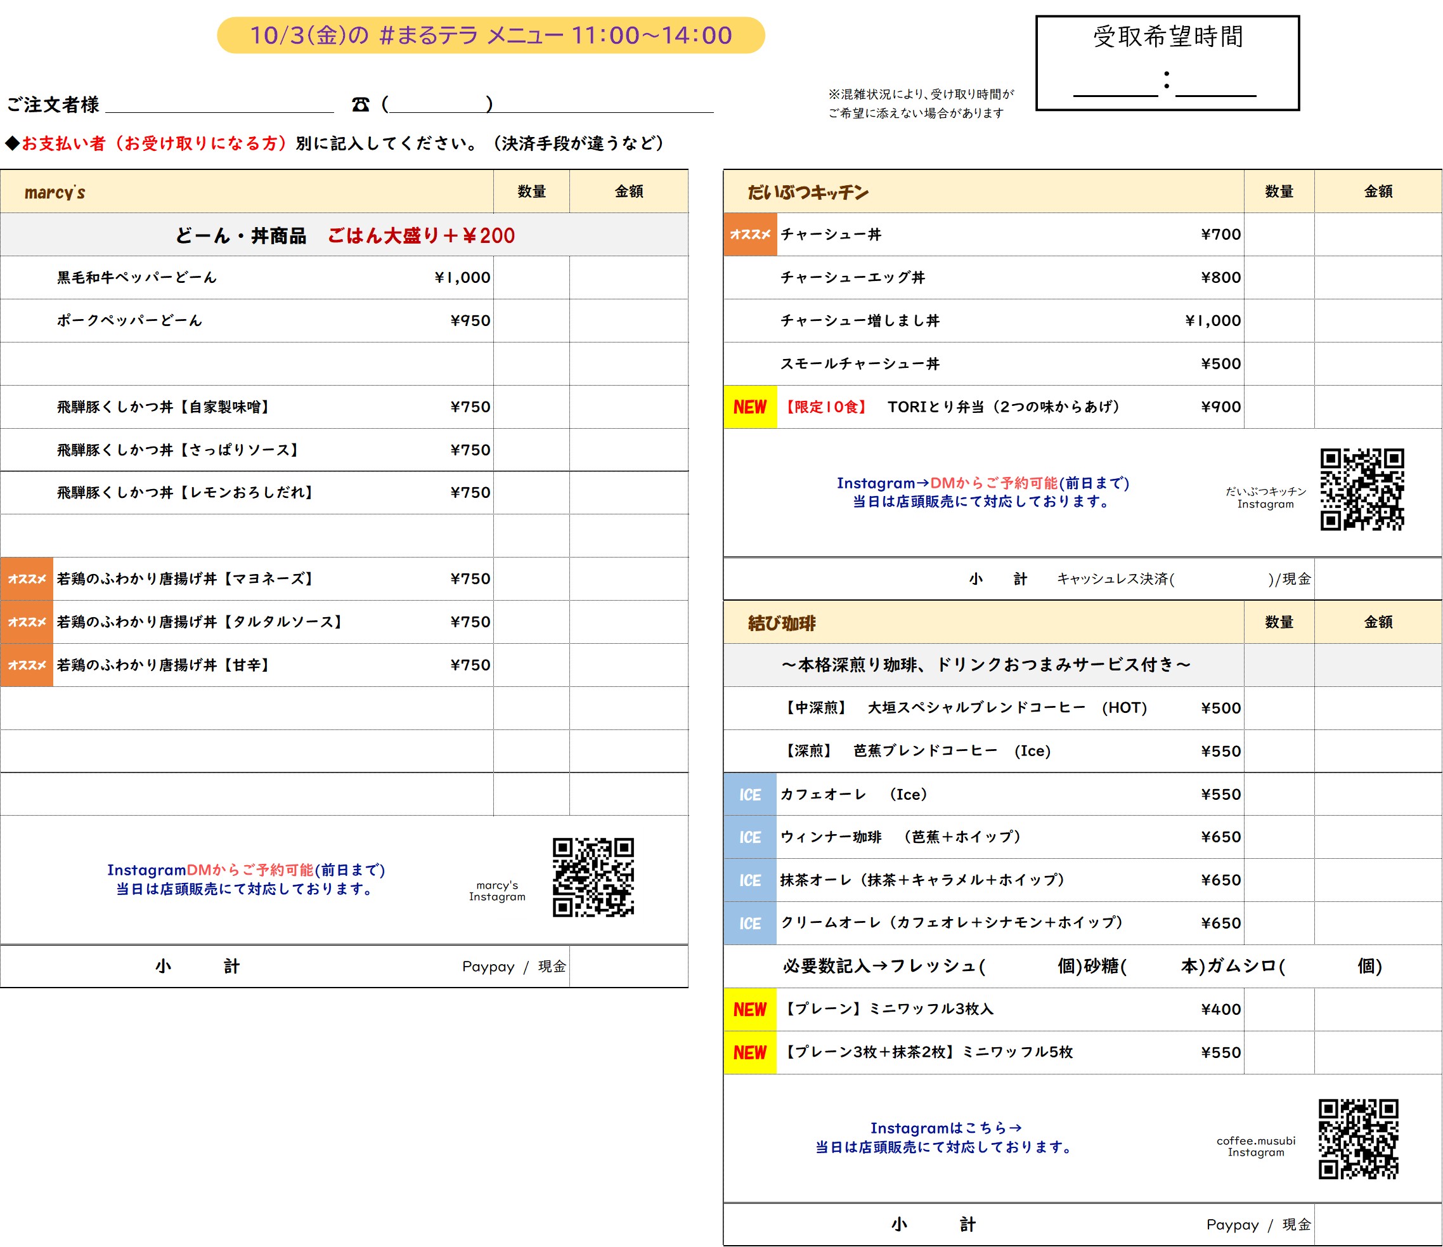The width and height of the screenshot is (1443, 1247).
Task: Click the marcy's 小計 amount cell
Action: pos(628,966)
